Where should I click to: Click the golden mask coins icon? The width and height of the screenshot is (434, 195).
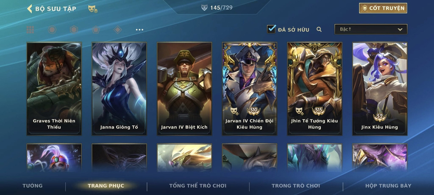(x=93, y=9)
